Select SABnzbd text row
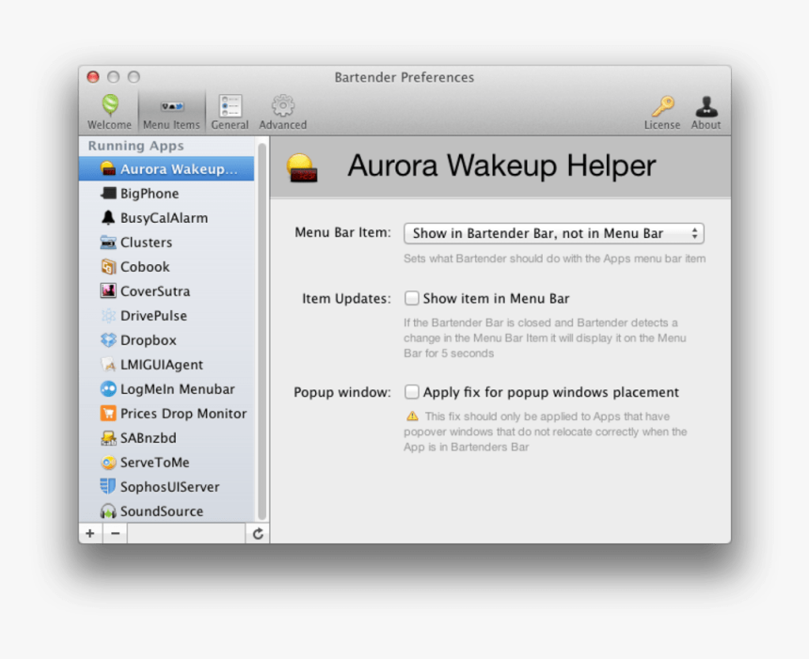809x659 pixels. 148,438
